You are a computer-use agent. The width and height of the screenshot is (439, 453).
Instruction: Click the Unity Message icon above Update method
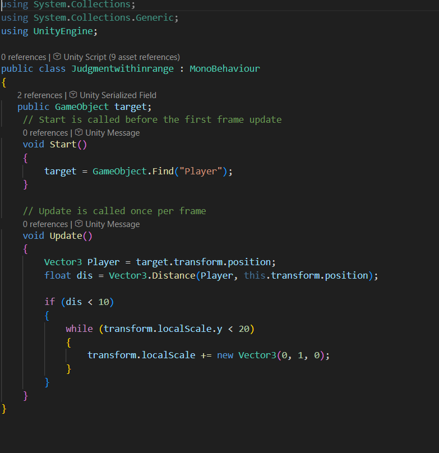79,224
